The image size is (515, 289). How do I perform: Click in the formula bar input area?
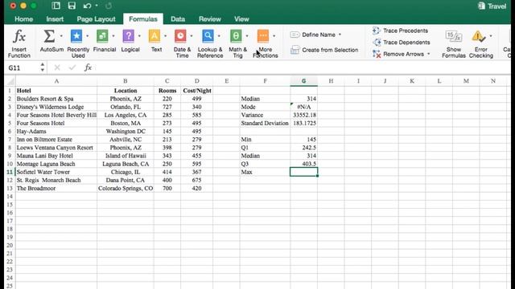(303, 67)
